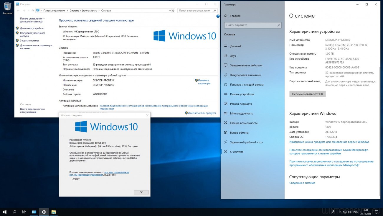
Task: Click the taskbar search magnifier icon
Action: click(14, 212)
